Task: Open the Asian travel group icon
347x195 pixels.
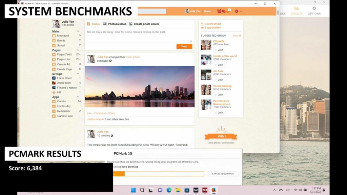Action: click(54, 83)
